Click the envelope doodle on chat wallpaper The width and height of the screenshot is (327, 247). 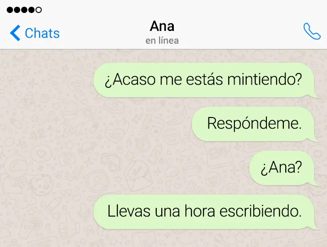pyautogui.click(x=137, y=175)
